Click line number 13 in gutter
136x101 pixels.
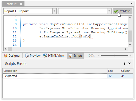[15, 41]
